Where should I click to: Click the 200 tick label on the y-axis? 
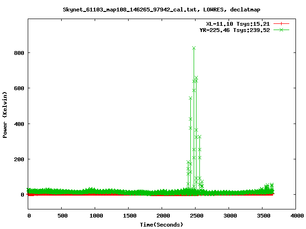pos(19,159)
